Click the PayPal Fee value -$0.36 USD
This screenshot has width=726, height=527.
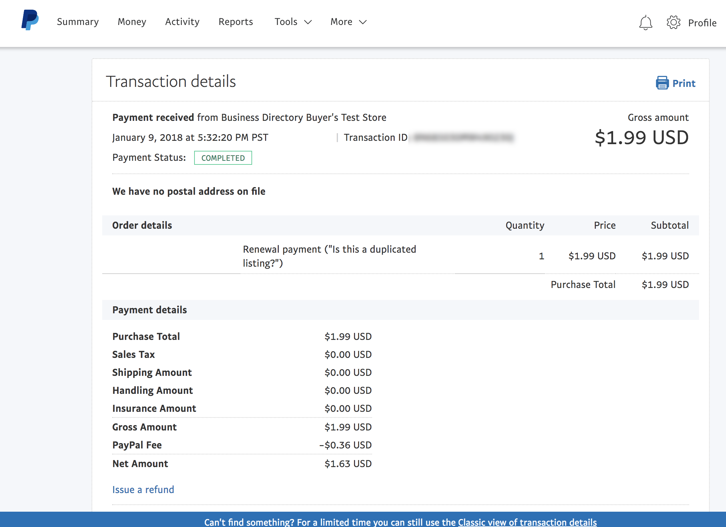(345, 445)
